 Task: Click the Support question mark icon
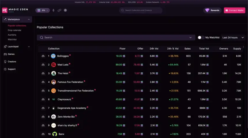pos(5,69)
